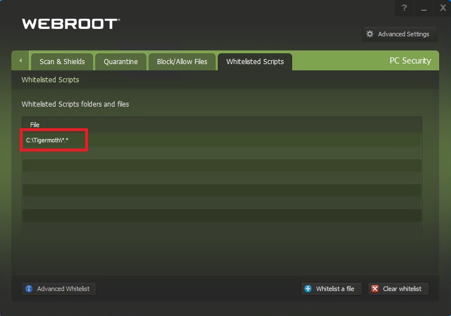The image size is (451, 316).
Task: Open Advanced Settings
Action: pos(399,34)
